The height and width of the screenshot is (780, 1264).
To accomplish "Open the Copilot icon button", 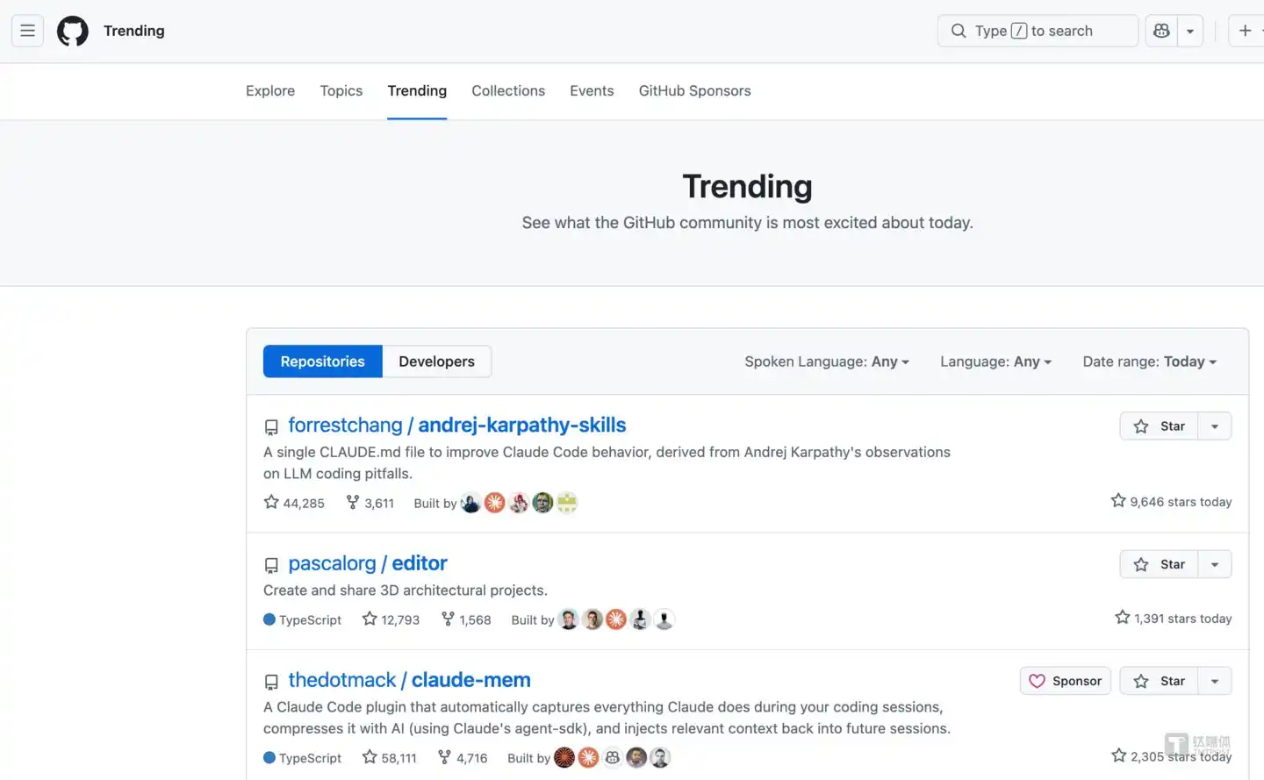I will [1161, 31].
